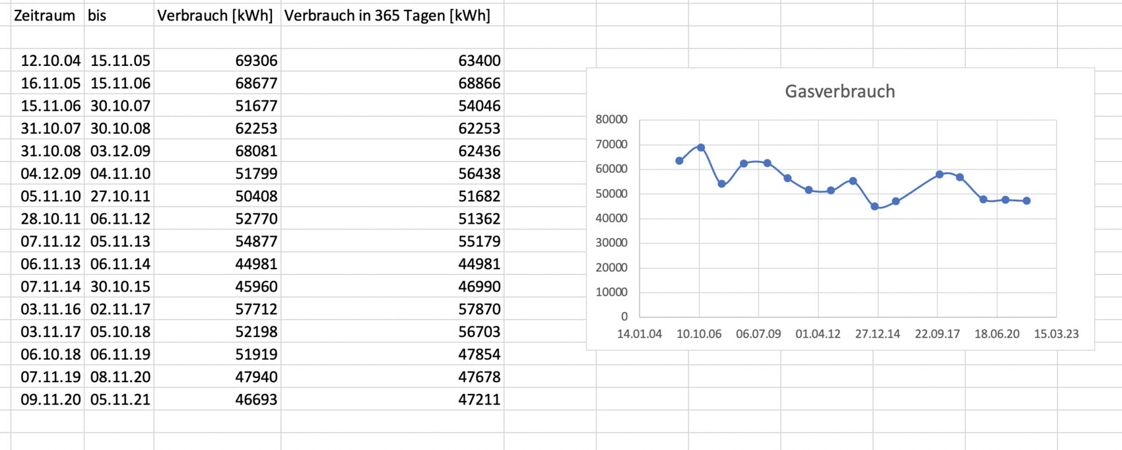Select the cell with value 57712
The width and height of the screenshot is (1122, 450).
[256, 309]
